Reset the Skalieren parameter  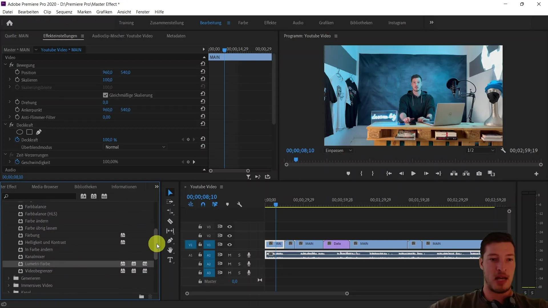coord(203,79)
